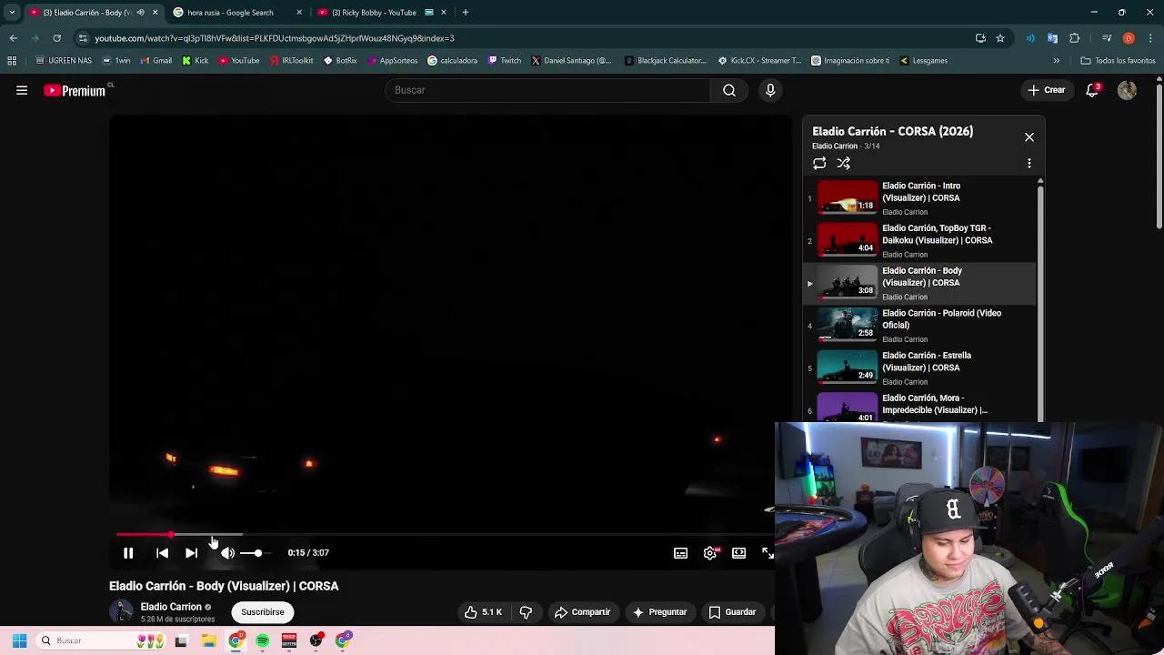Open Todos los favoritos folder
Screen dimensions: 1164x655
pos(1118,61)
